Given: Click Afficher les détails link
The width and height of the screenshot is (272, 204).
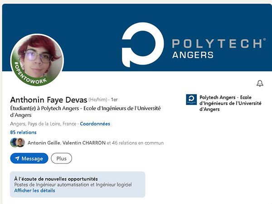Looking at the screenshot, I should (34, 190).
